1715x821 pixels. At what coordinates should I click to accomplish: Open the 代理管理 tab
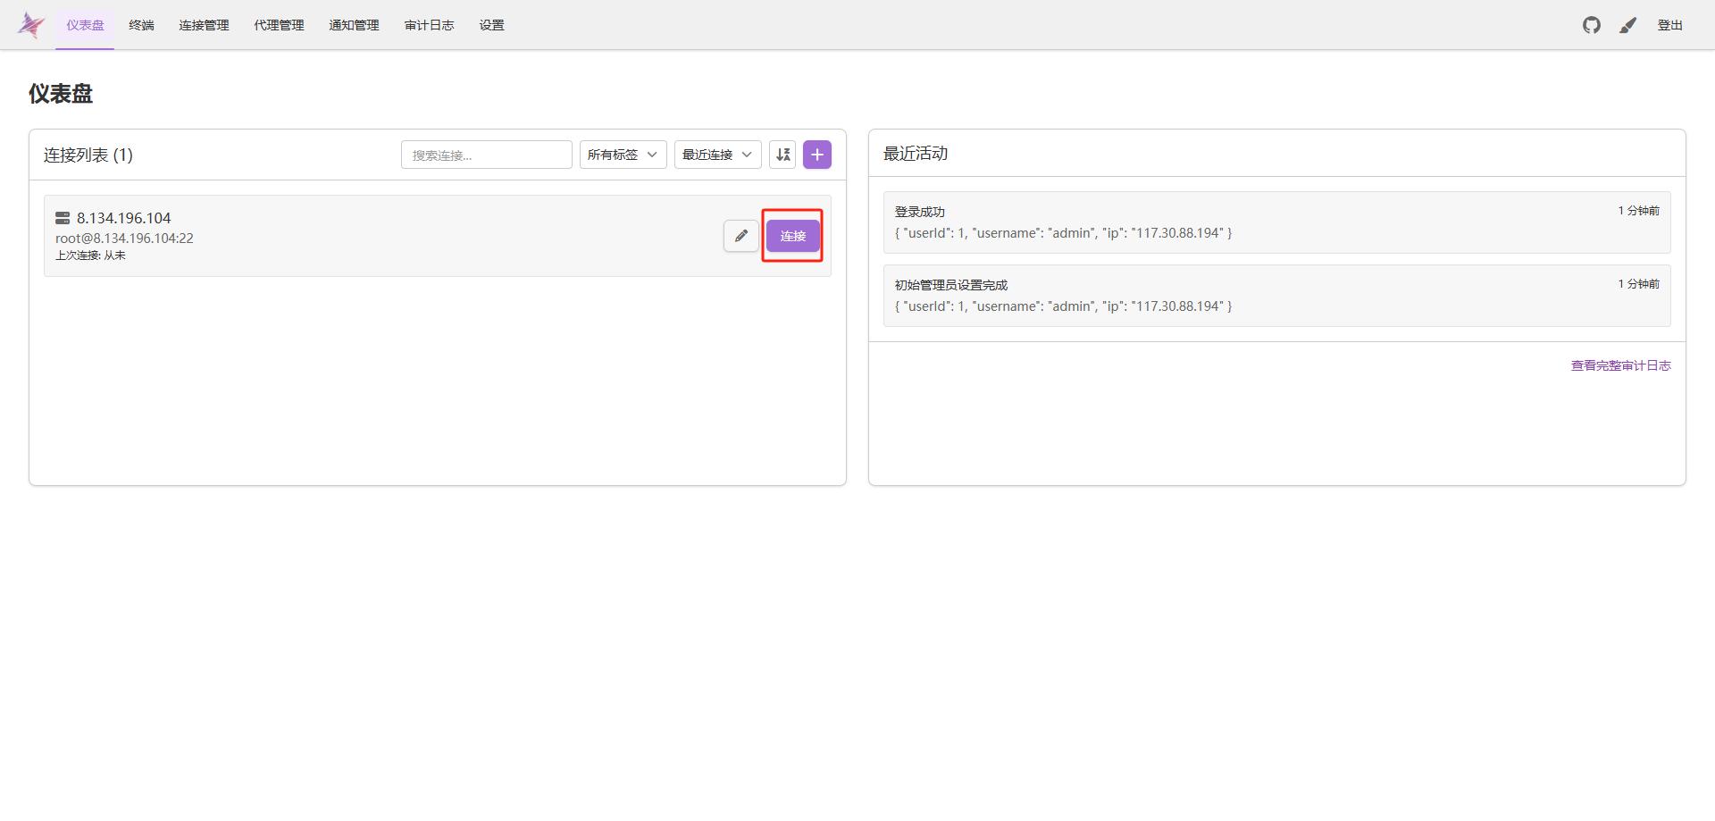point(279,25)
